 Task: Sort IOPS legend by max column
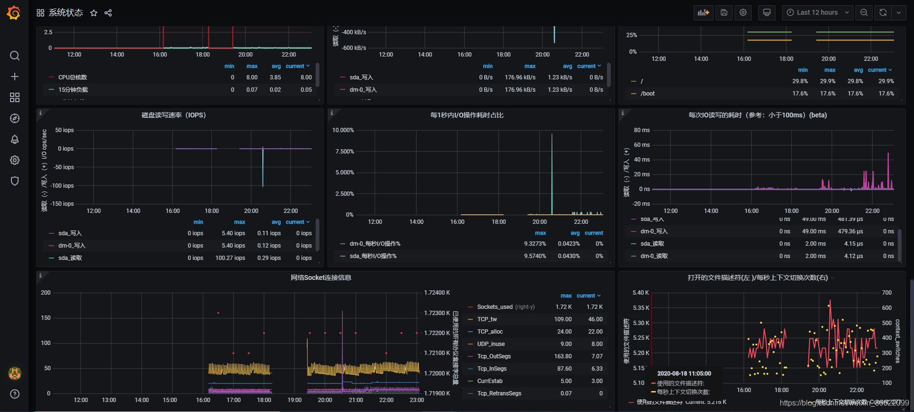pos(239,222)
